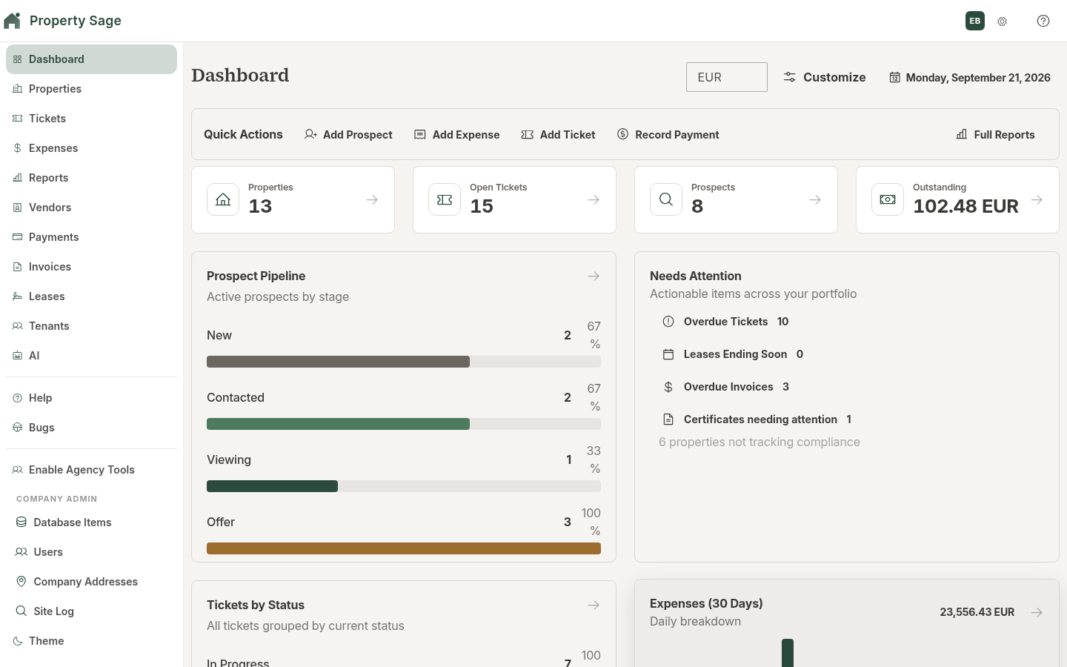Click Add Ticket quick action

559,135
